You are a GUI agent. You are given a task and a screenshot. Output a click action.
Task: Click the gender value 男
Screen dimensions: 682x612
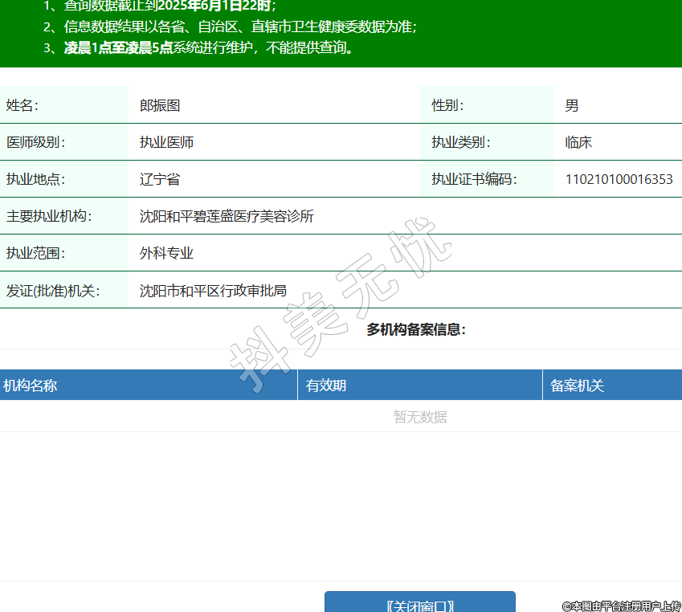[571, 105]
